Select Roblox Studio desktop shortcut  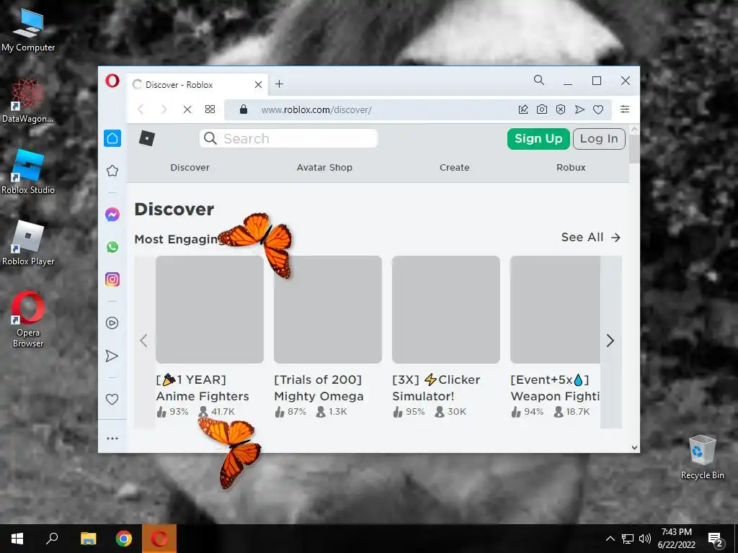[28, 172]
